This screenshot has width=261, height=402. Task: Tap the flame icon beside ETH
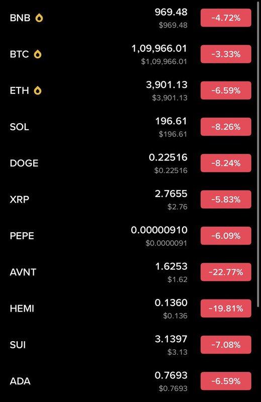click(38, 90)
